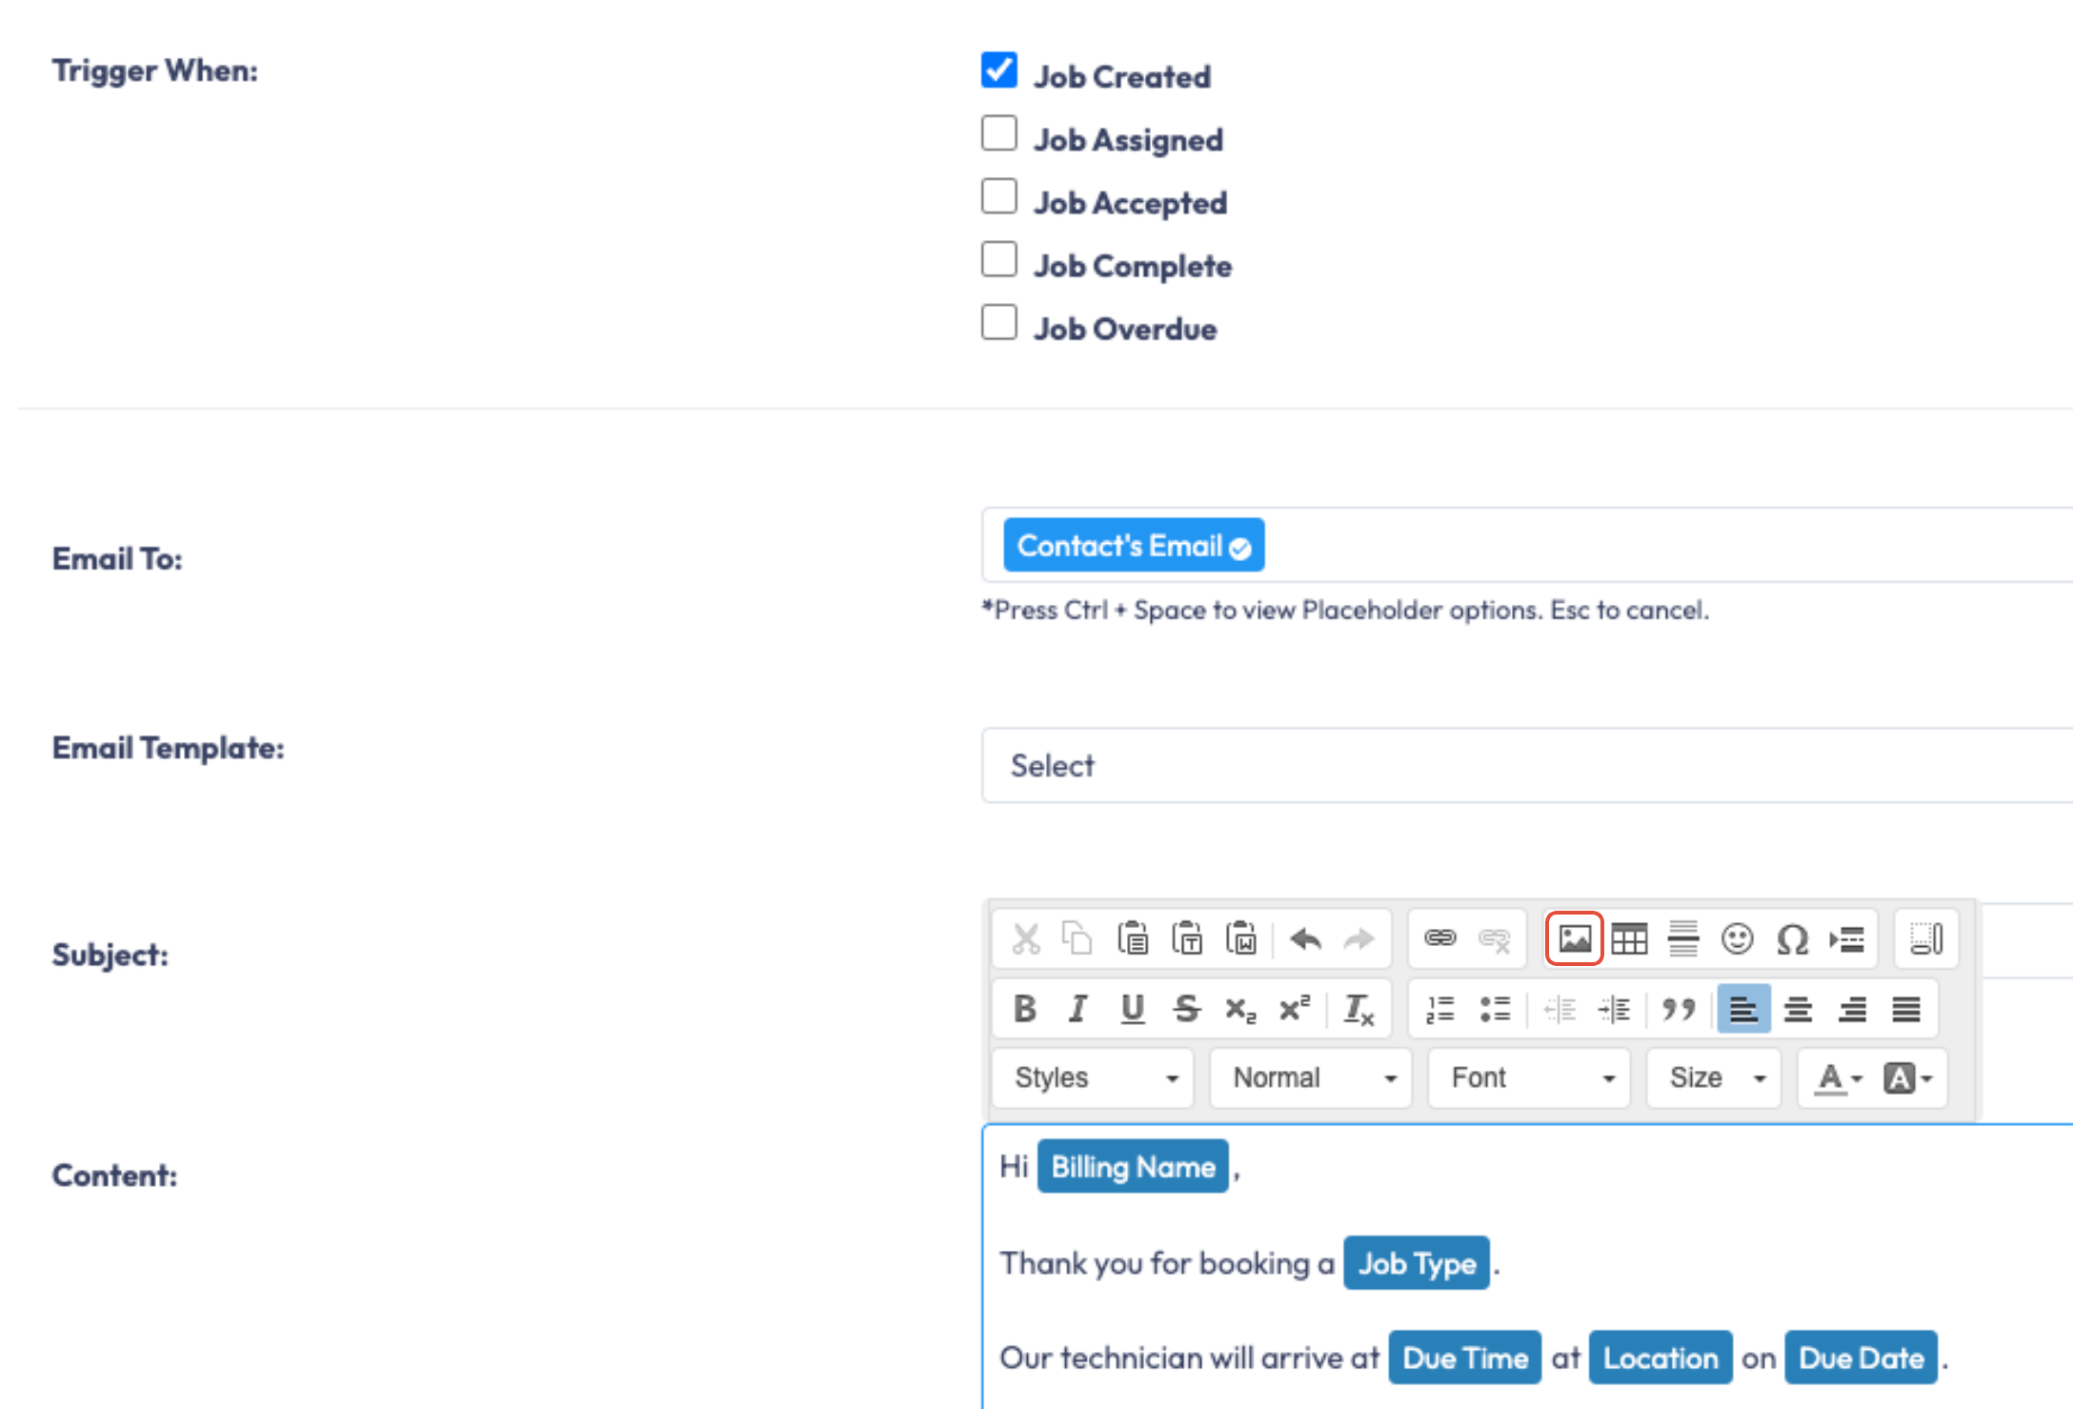Image resolution: width=2073 pixels, height=1409 pixels.
Task: Enable the Job Assigned trigger
Action: (x=999, y=134)
